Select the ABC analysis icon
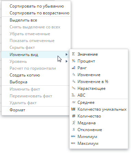This screenshot has width=131, height=153. pyautogui.click(x=73, y=95)
